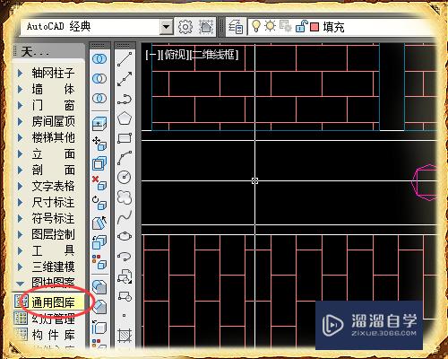This screenshot has width=448, height=359.
Task: Activate the Color Faces tool
Action: tap(99, 262)
